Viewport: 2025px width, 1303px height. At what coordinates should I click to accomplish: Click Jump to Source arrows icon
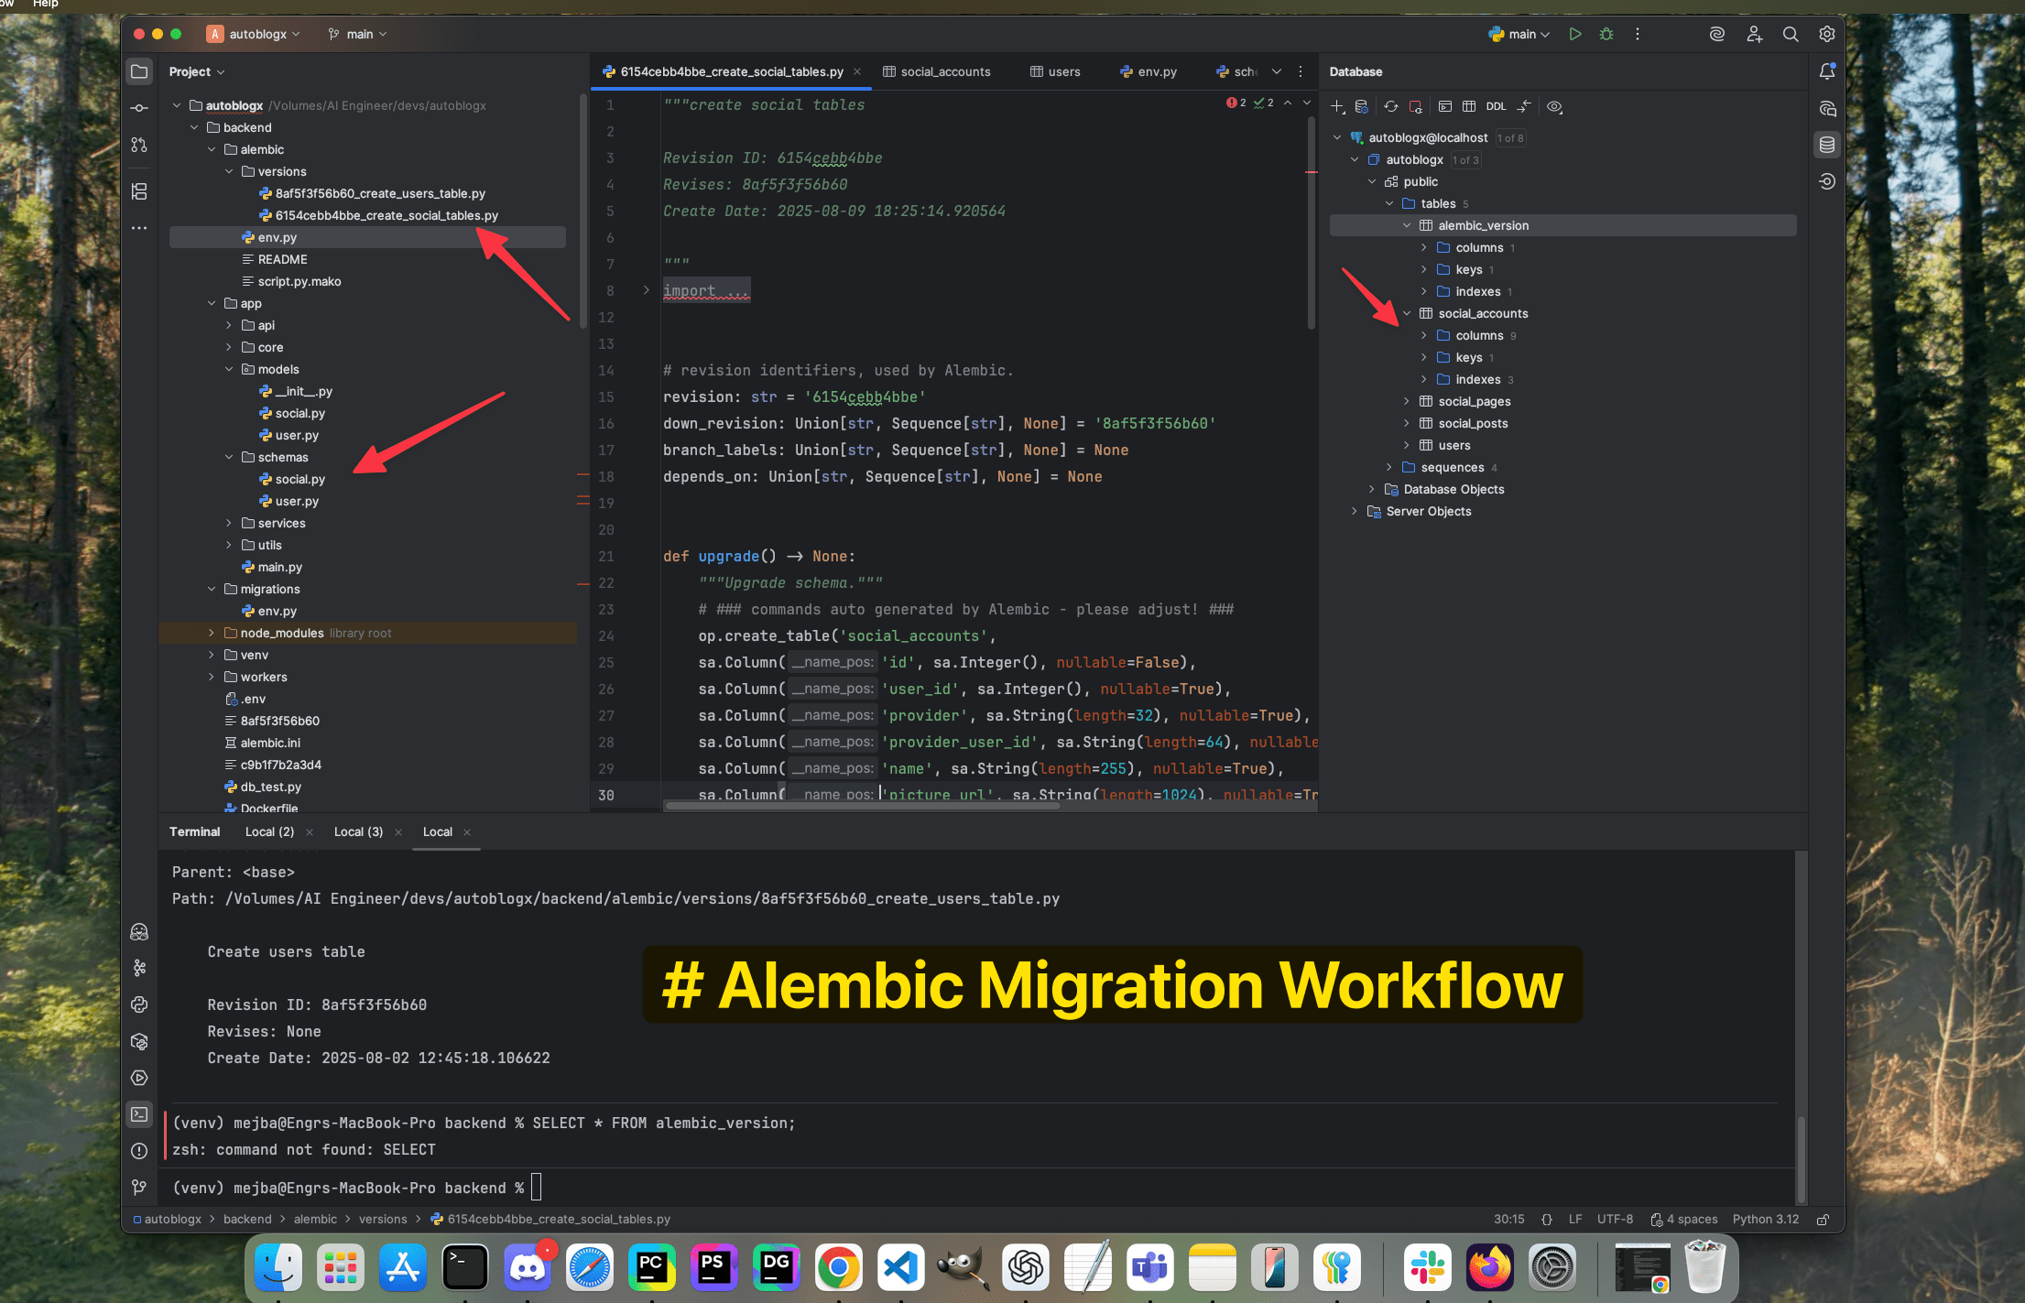click(x=1524, y=107)
